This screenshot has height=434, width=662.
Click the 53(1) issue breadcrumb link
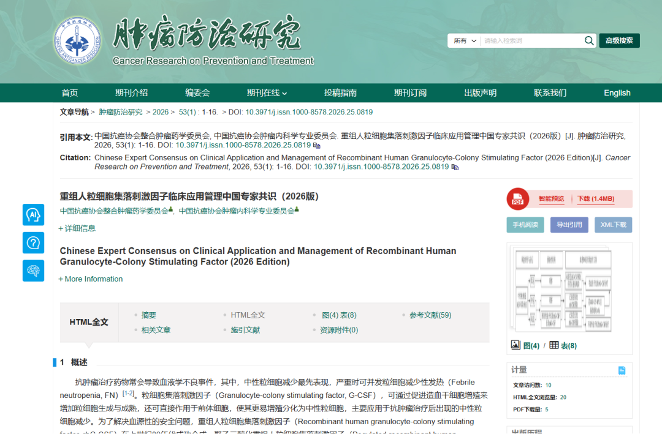pyautogui.click(x=188, y=112)
